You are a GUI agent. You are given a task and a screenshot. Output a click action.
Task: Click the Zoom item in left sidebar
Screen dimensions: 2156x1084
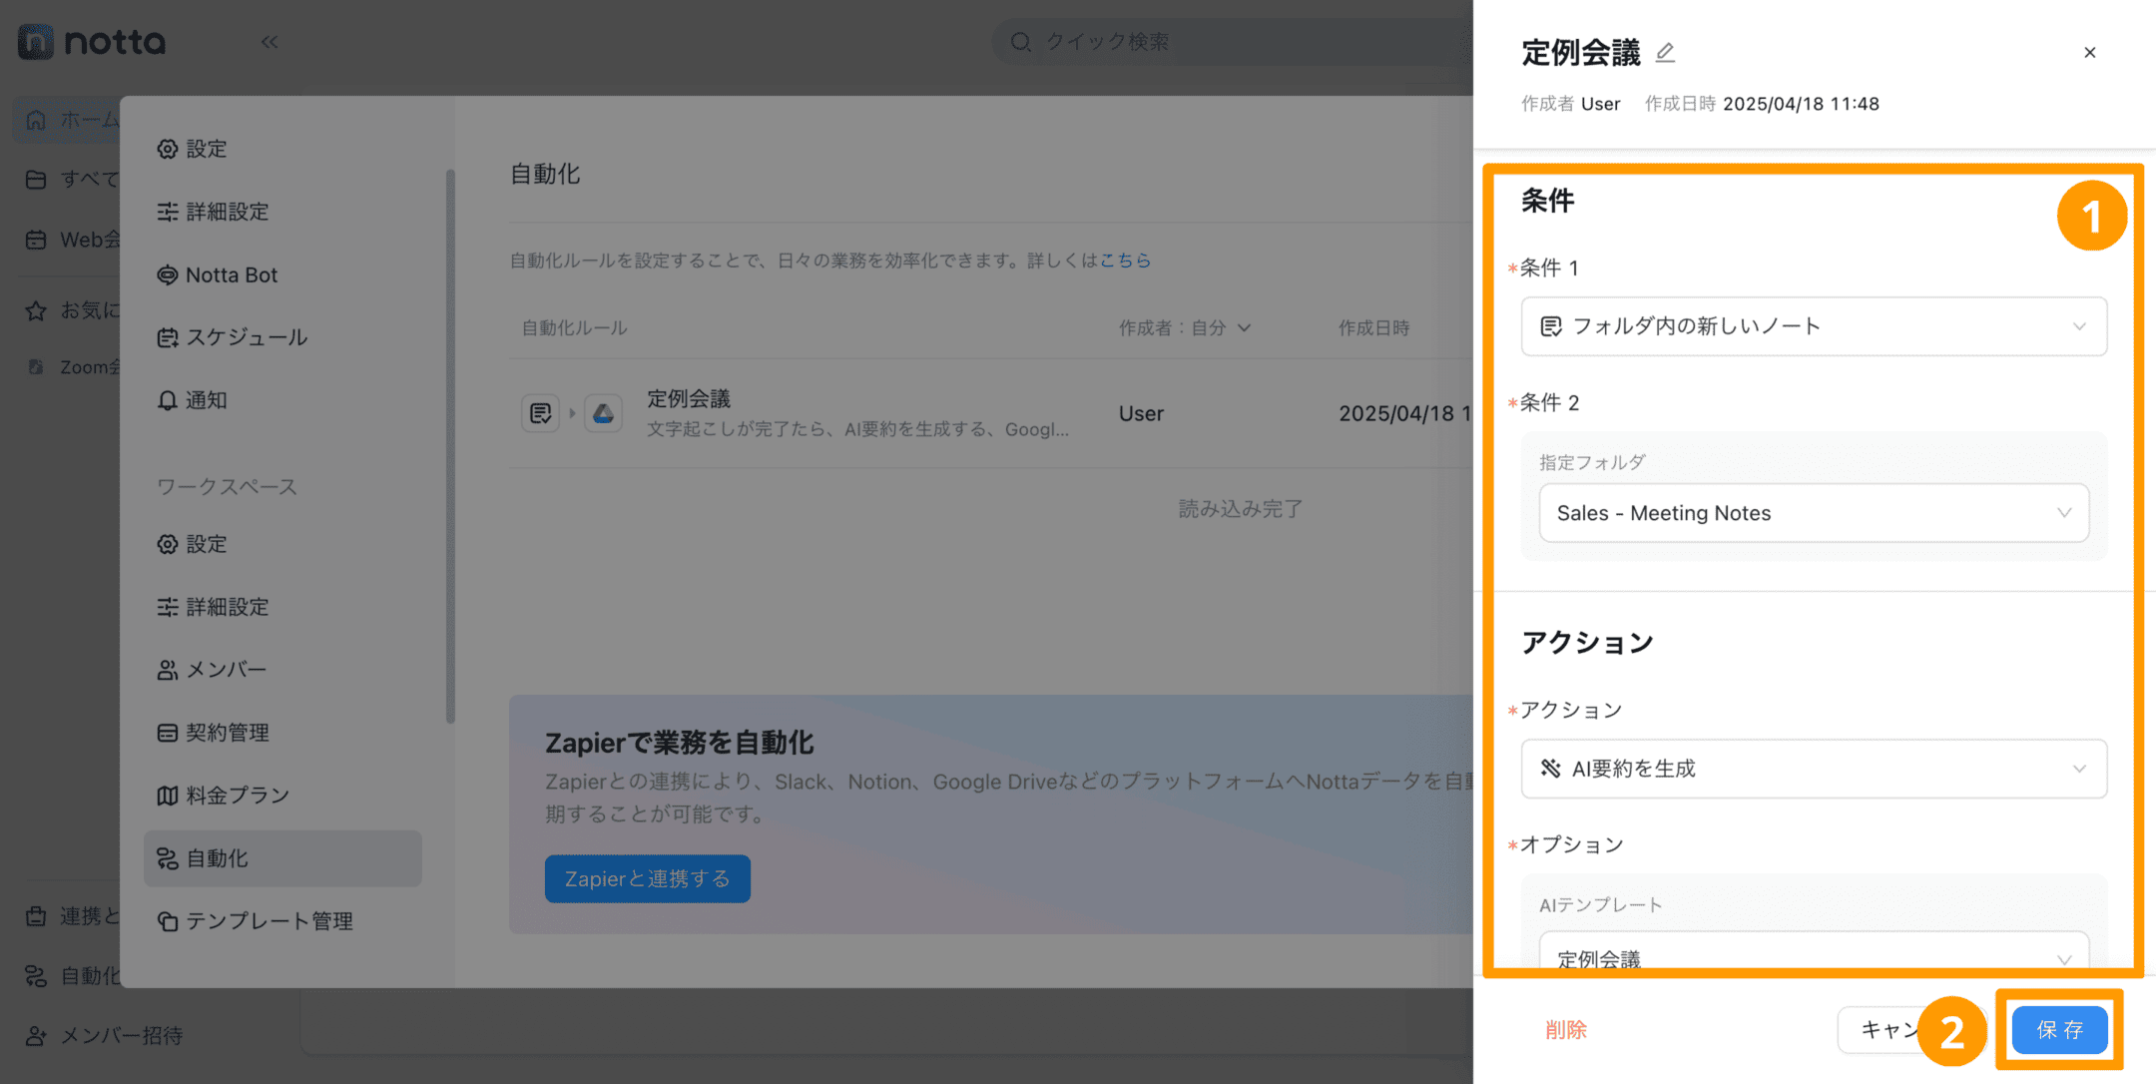click(74, 367)
